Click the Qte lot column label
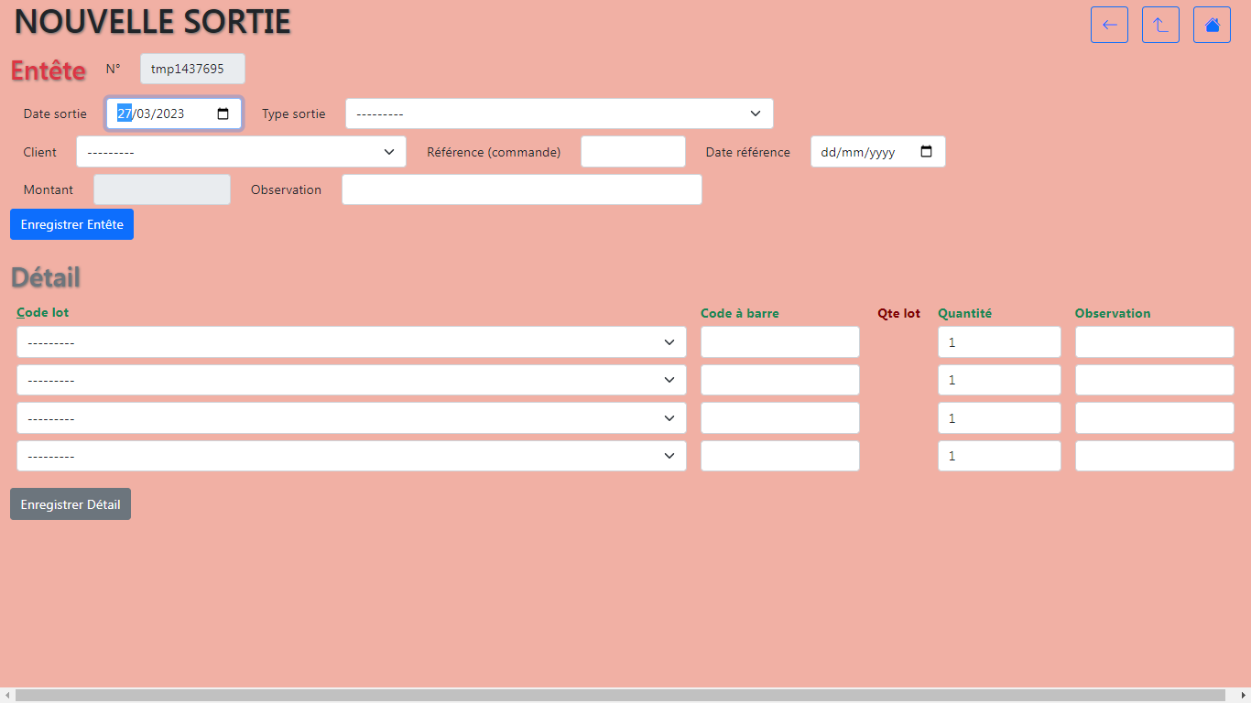Screen dimensions: 1251x703 [899, 313]
